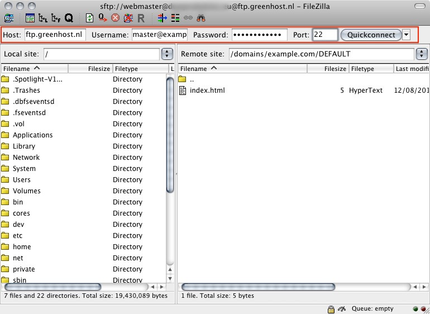The width and height of the screenshot is (430, 314).
Task: Click the Password input field
Action: point(260,35)
